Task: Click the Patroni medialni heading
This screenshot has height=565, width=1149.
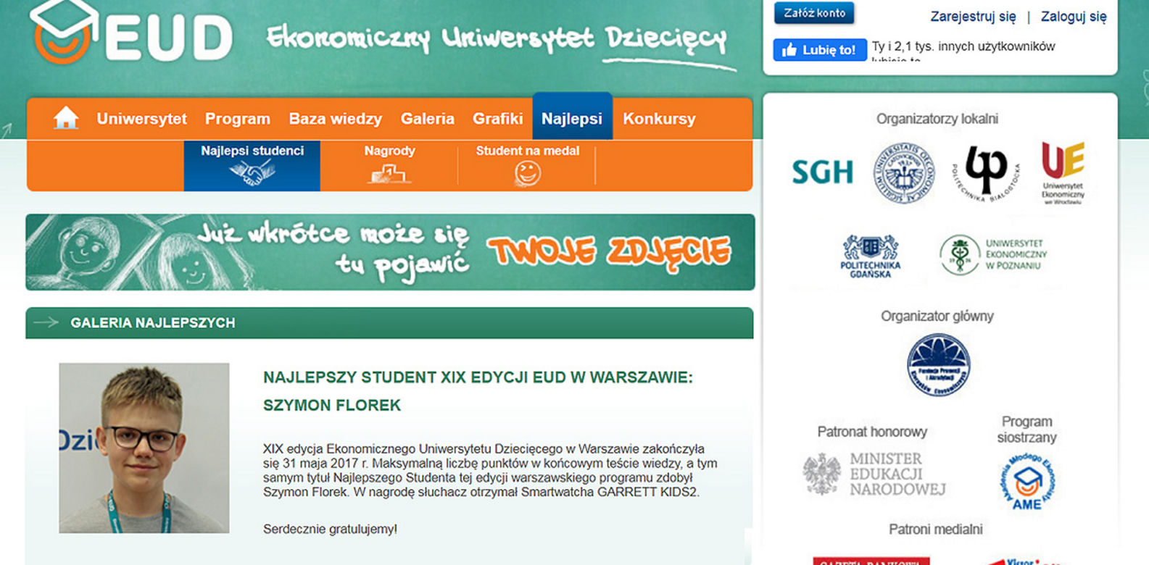Action: pyautogui.click(x=936, y=530)
